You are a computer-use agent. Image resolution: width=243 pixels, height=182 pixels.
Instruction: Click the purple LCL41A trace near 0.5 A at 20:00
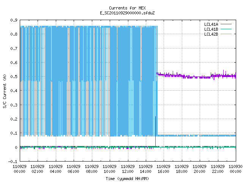click(x=200, y=77)
